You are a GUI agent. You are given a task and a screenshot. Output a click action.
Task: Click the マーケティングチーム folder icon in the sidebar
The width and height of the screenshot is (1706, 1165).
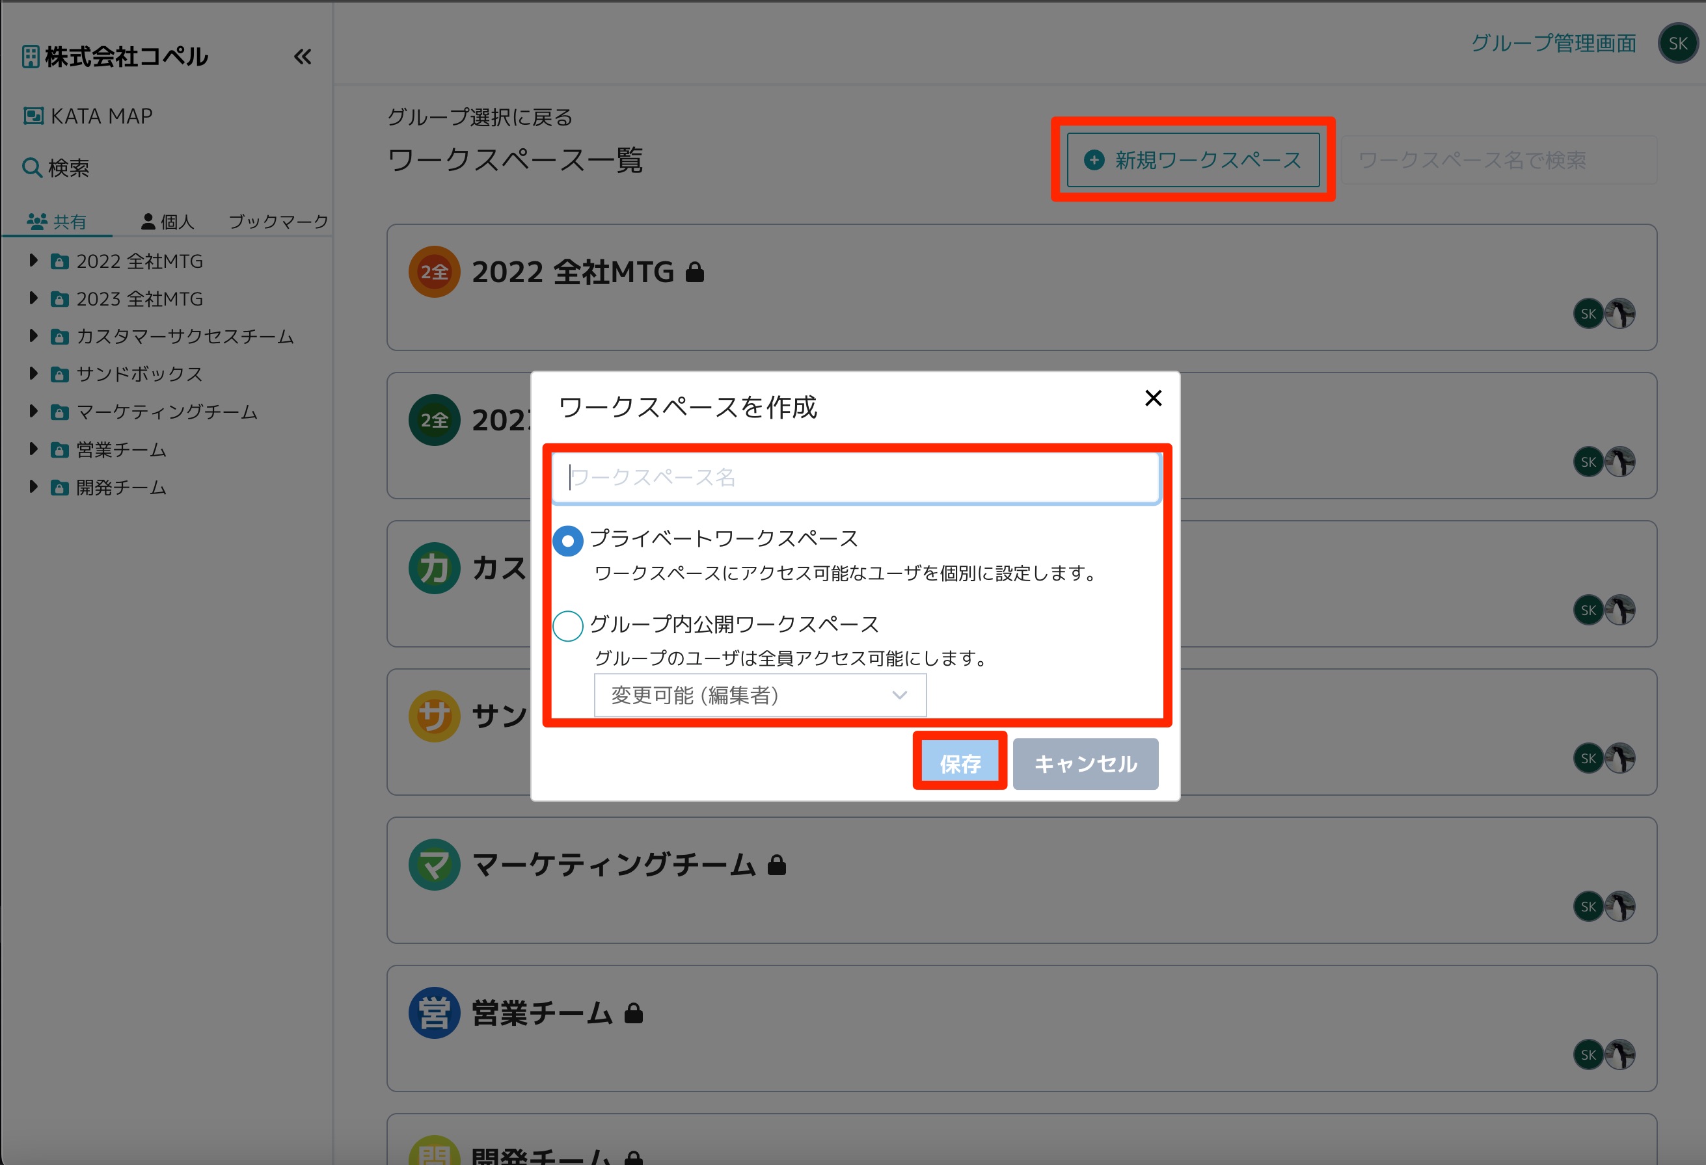(59, 412)
